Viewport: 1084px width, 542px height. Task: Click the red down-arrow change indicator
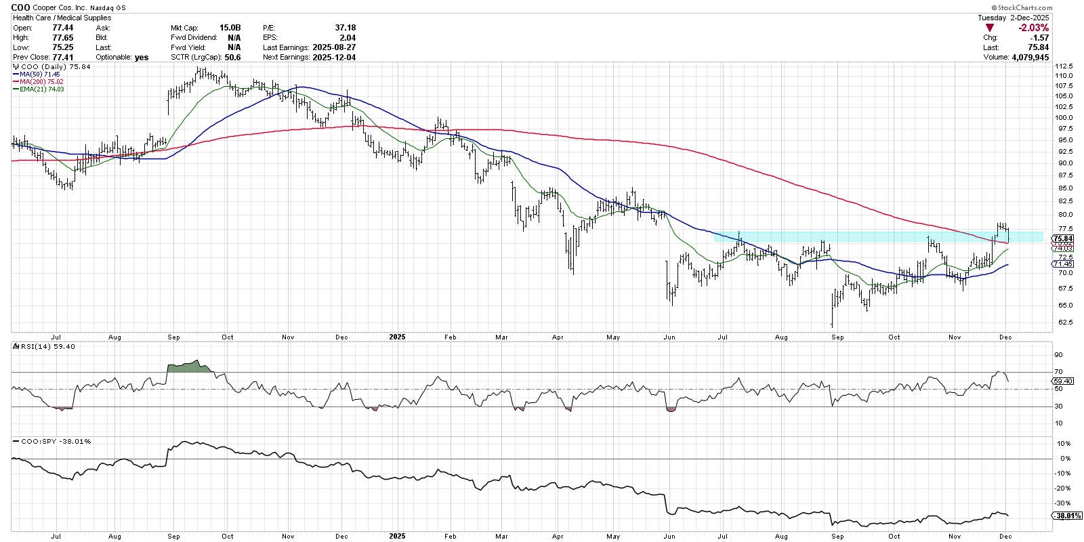(x=990, y=28)
